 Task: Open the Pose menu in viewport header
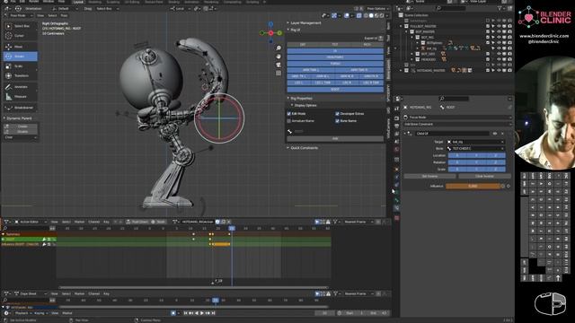64,16
